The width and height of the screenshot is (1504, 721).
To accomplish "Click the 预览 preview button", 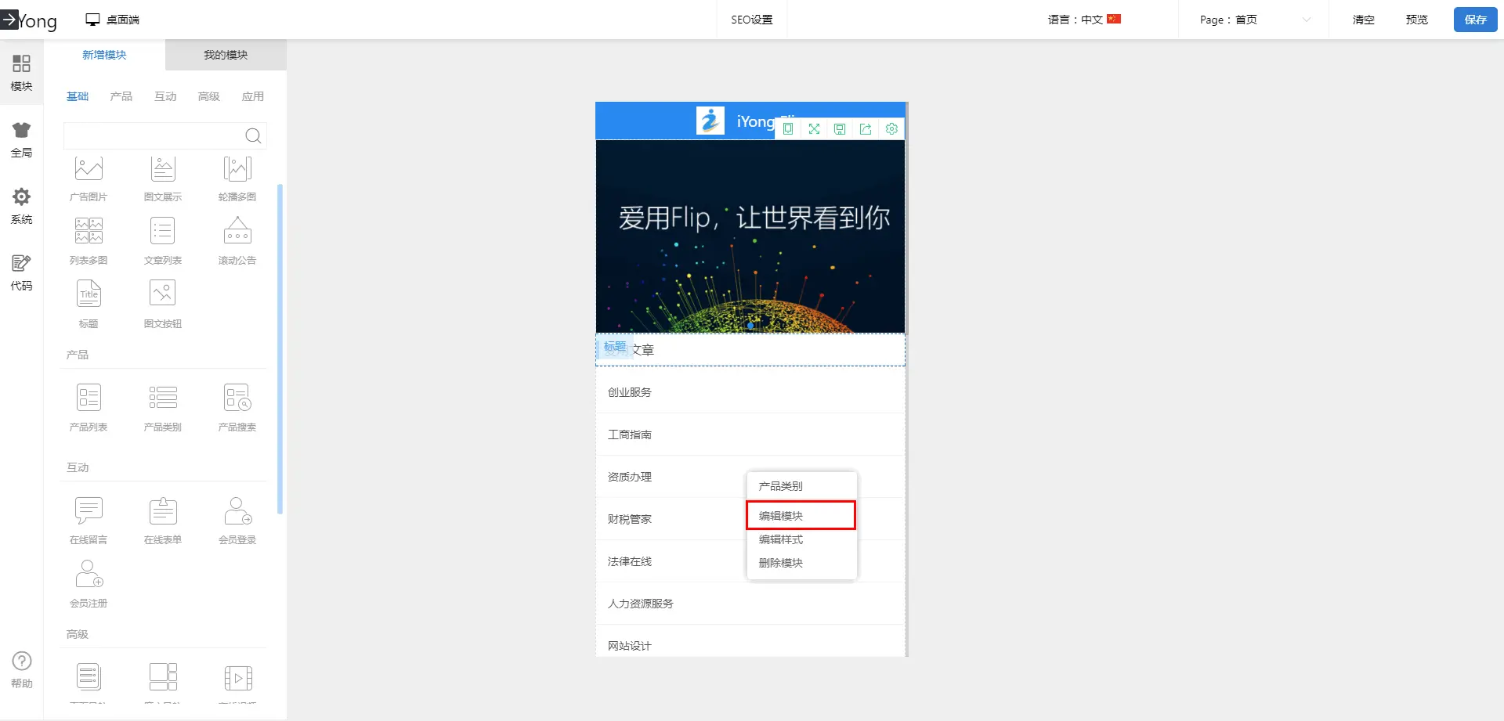I will (1416, 20).
